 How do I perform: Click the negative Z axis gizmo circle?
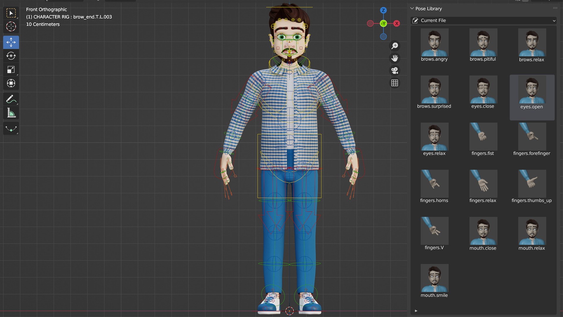click(383, 37)
